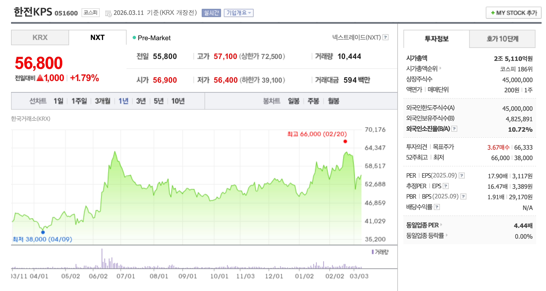The height and width of the screenshot is (291, 546).
Task: Switch to the KRX tab
Action: [40, 37]
